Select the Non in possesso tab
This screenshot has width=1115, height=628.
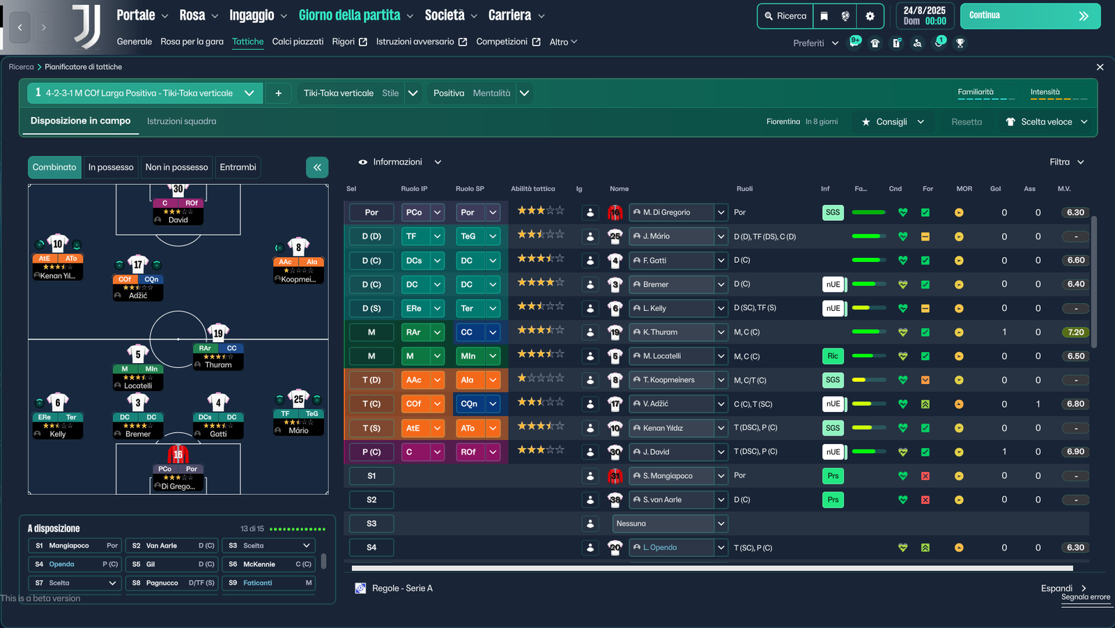click(176, 167)
